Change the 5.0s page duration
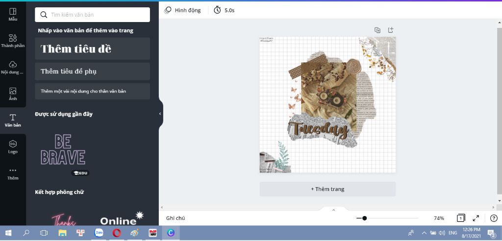The image size is (502, 241). (x=224, y=10)
